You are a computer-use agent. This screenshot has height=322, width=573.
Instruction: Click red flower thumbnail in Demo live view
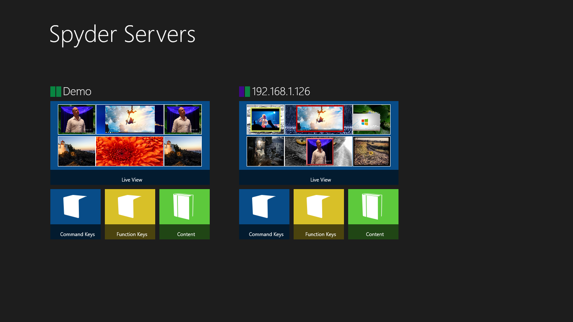(x=130, y=151)
